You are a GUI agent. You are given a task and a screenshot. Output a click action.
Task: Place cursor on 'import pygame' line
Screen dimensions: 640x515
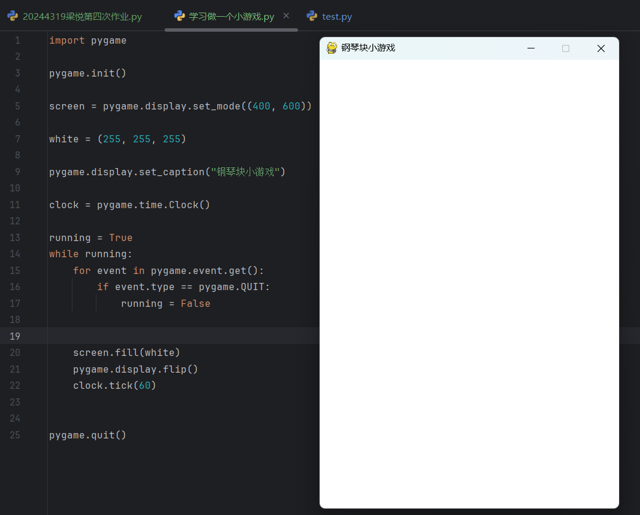[x=88, y=40]
